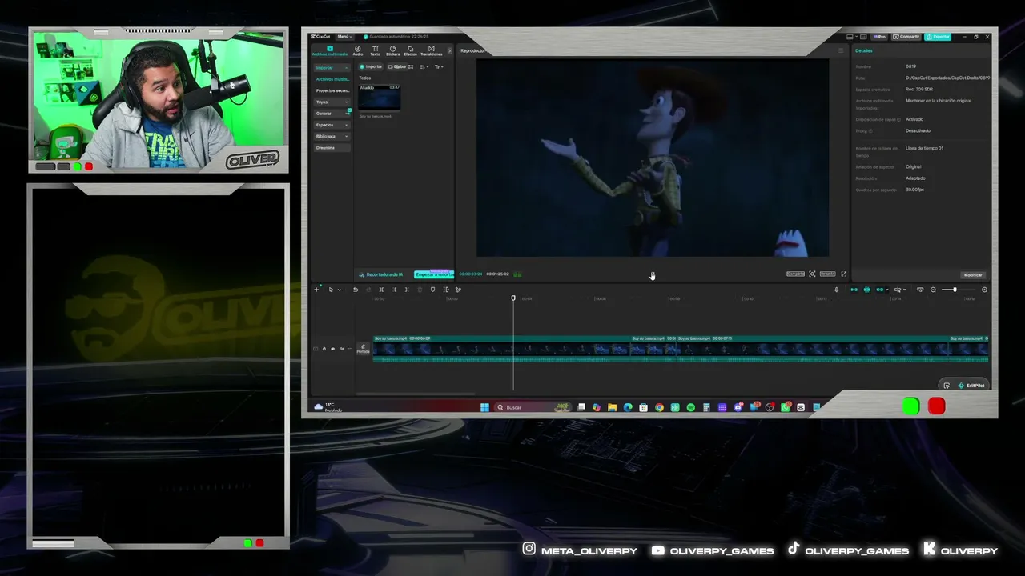Toggle track mute speaker icon
The image size is (1025, 576).
[341, 349]
